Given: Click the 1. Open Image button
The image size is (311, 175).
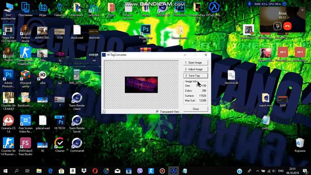Looking at the screenshot, I should pyautogui.click(x=195, y=63).
